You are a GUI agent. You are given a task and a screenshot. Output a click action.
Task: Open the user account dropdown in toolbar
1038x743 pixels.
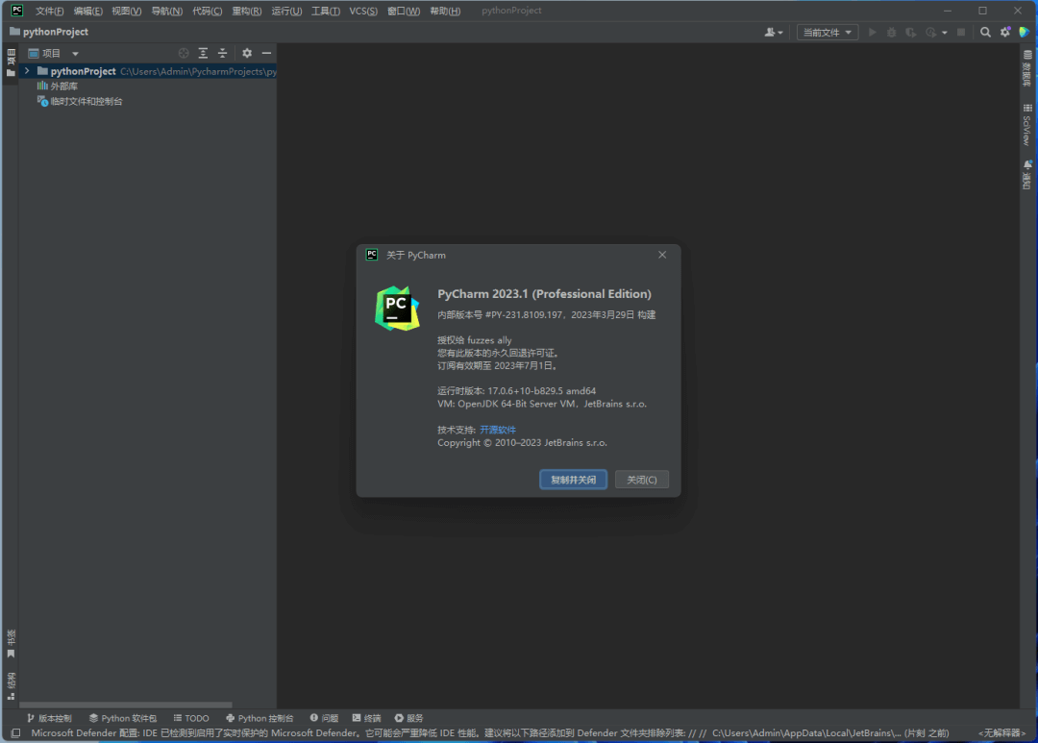tap(773, 32)
